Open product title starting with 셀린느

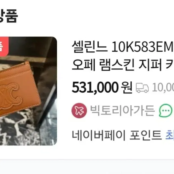pyautogui.click(x=123, y=56)
